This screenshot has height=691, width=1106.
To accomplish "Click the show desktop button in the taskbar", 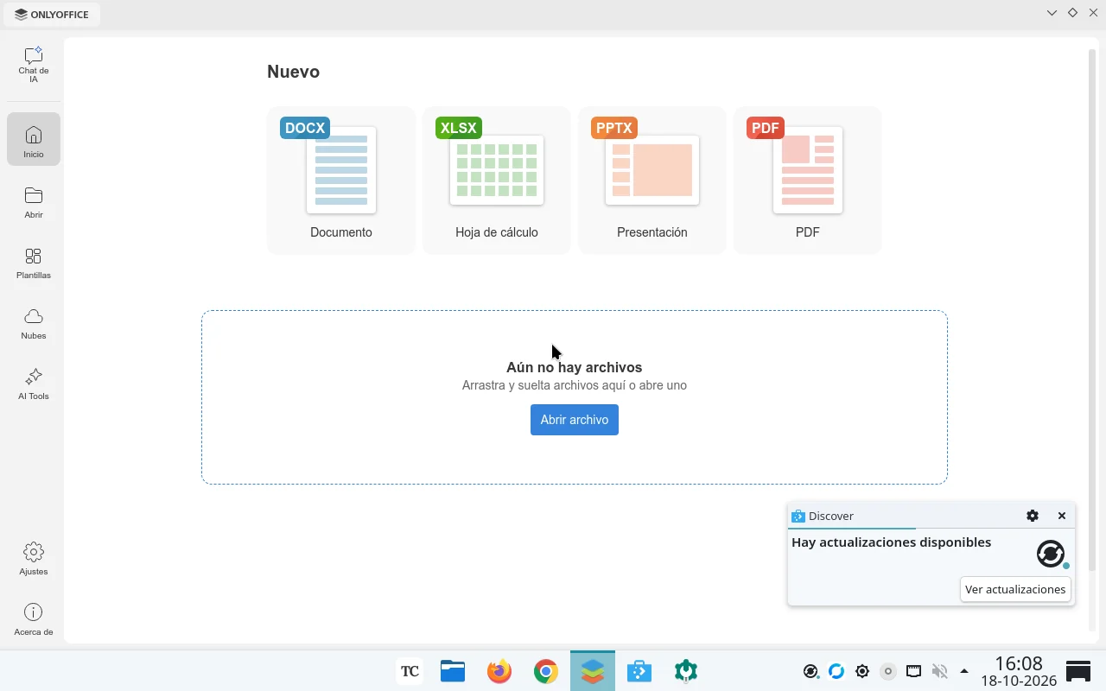I will pos(1078,671).
